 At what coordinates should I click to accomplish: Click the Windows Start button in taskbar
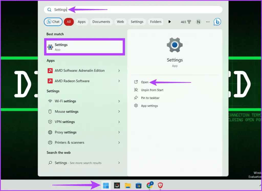(106, 185)
